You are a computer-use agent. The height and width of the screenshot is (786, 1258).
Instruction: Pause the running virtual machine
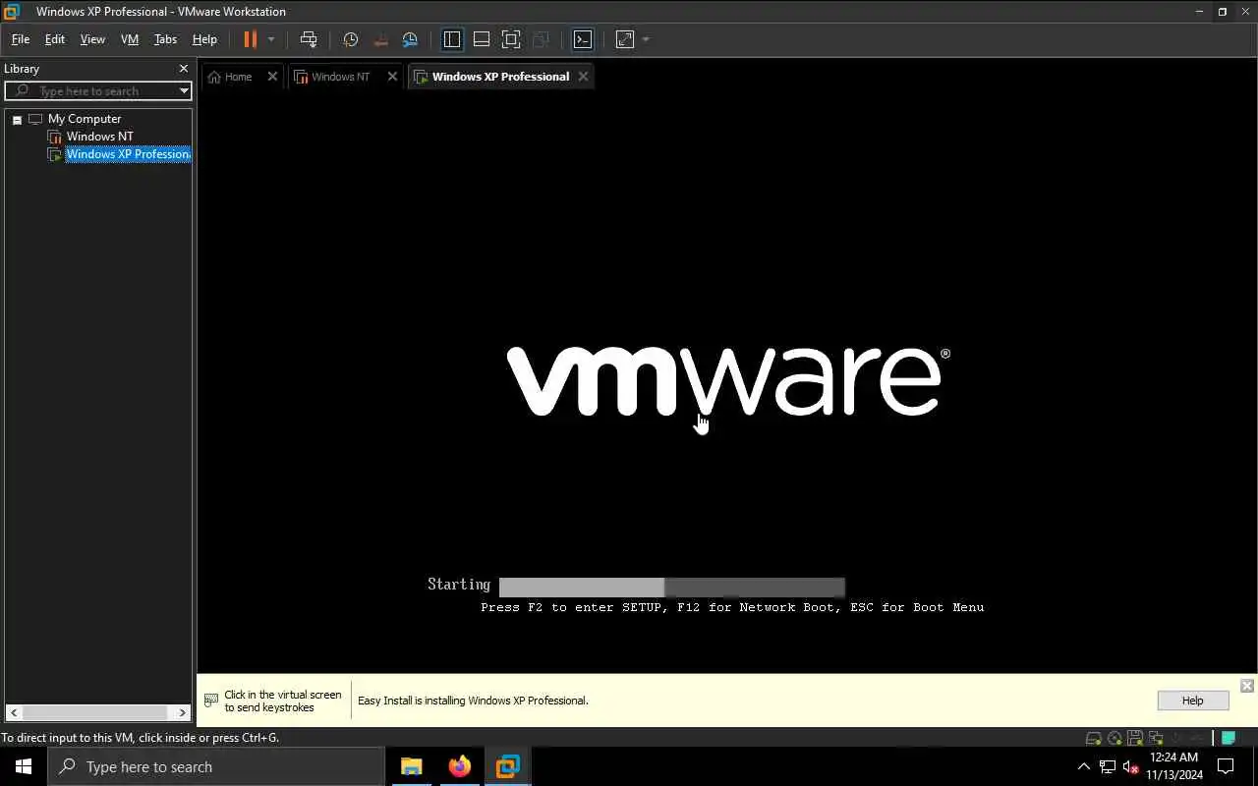click(250, 39)
